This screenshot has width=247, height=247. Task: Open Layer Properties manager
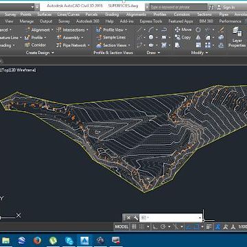pyautogui.click(x=237, y=37)
